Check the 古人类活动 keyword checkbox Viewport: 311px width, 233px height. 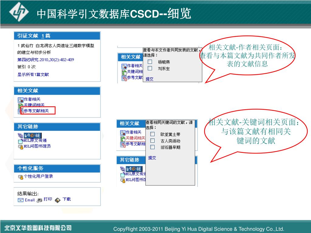(x=152, y=140)
